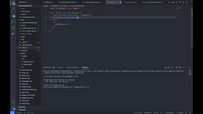Expand the OUTLINE section
Viewport: 203px width, 114px height.
(x=22, y=107)
